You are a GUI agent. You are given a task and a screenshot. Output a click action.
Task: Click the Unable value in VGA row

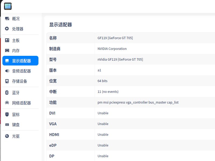103,124
